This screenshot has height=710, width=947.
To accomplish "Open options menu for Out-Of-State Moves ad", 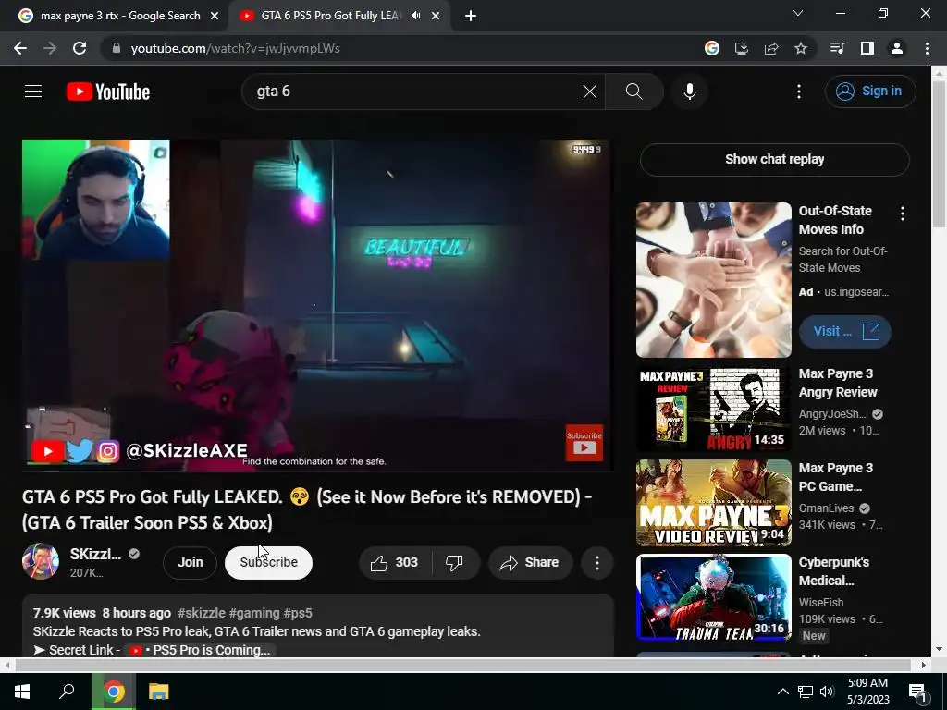I will [x=903, y=214].
